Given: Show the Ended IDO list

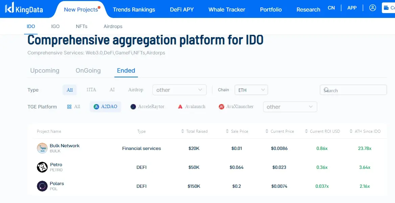Looking at the screenshot, I should [x=126, y=71].
